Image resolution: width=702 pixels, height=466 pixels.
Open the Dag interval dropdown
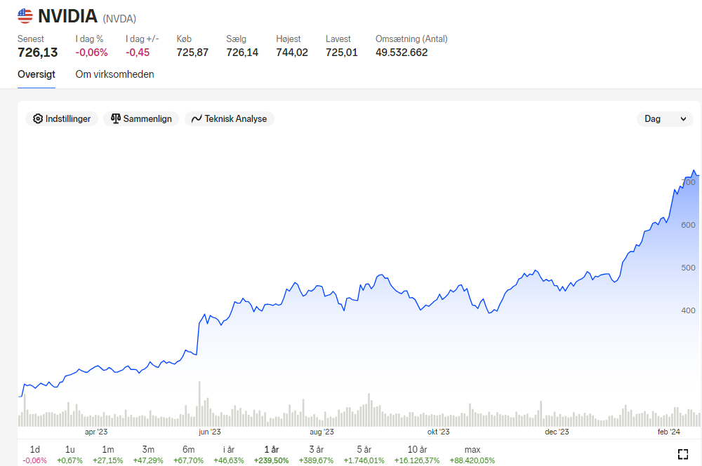tap(665, 119)
